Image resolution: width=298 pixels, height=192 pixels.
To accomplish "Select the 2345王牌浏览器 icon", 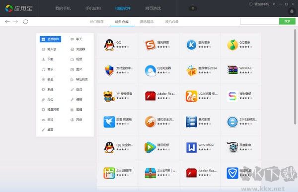I will (232, 122).
